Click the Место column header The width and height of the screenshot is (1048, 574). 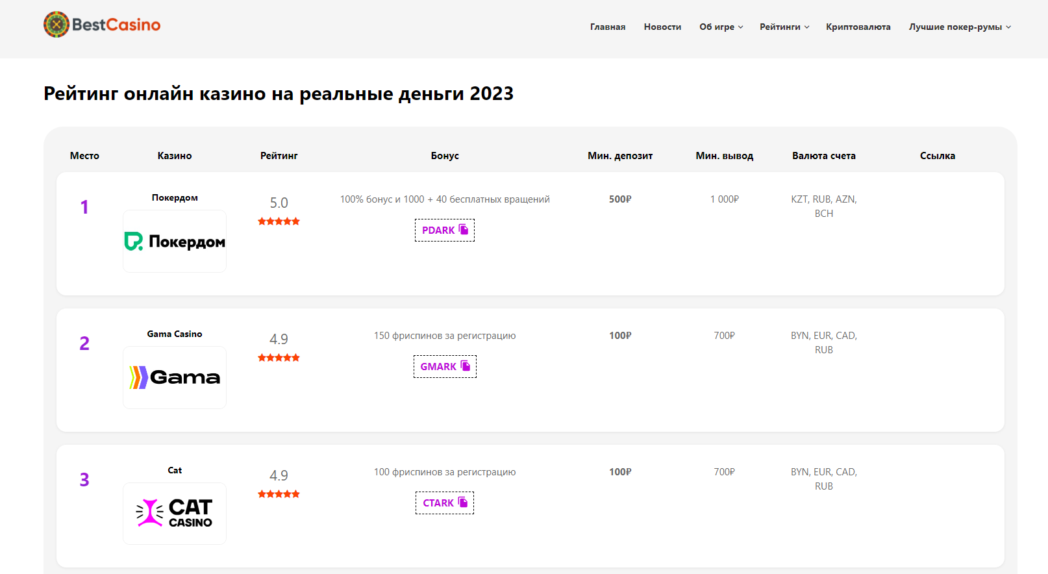(84, 156)
